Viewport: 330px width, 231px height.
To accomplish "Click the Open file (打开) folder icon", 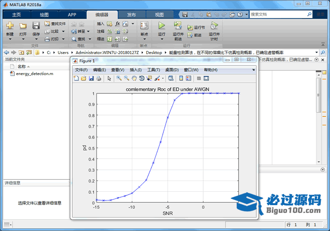I will click(23, 26).
